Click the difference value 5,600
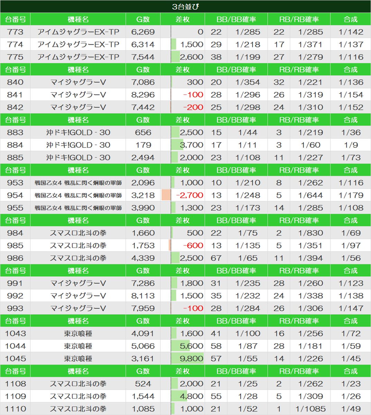Viewport: 371px width, 415px height. (192, 346)
